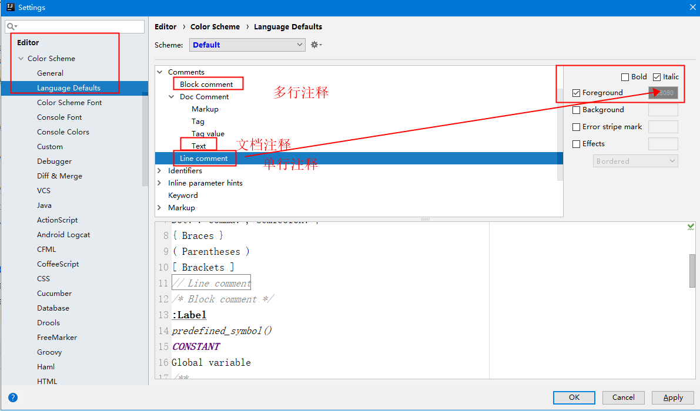
Task: Expand the Markup group arrow
Action: [159, 208]
